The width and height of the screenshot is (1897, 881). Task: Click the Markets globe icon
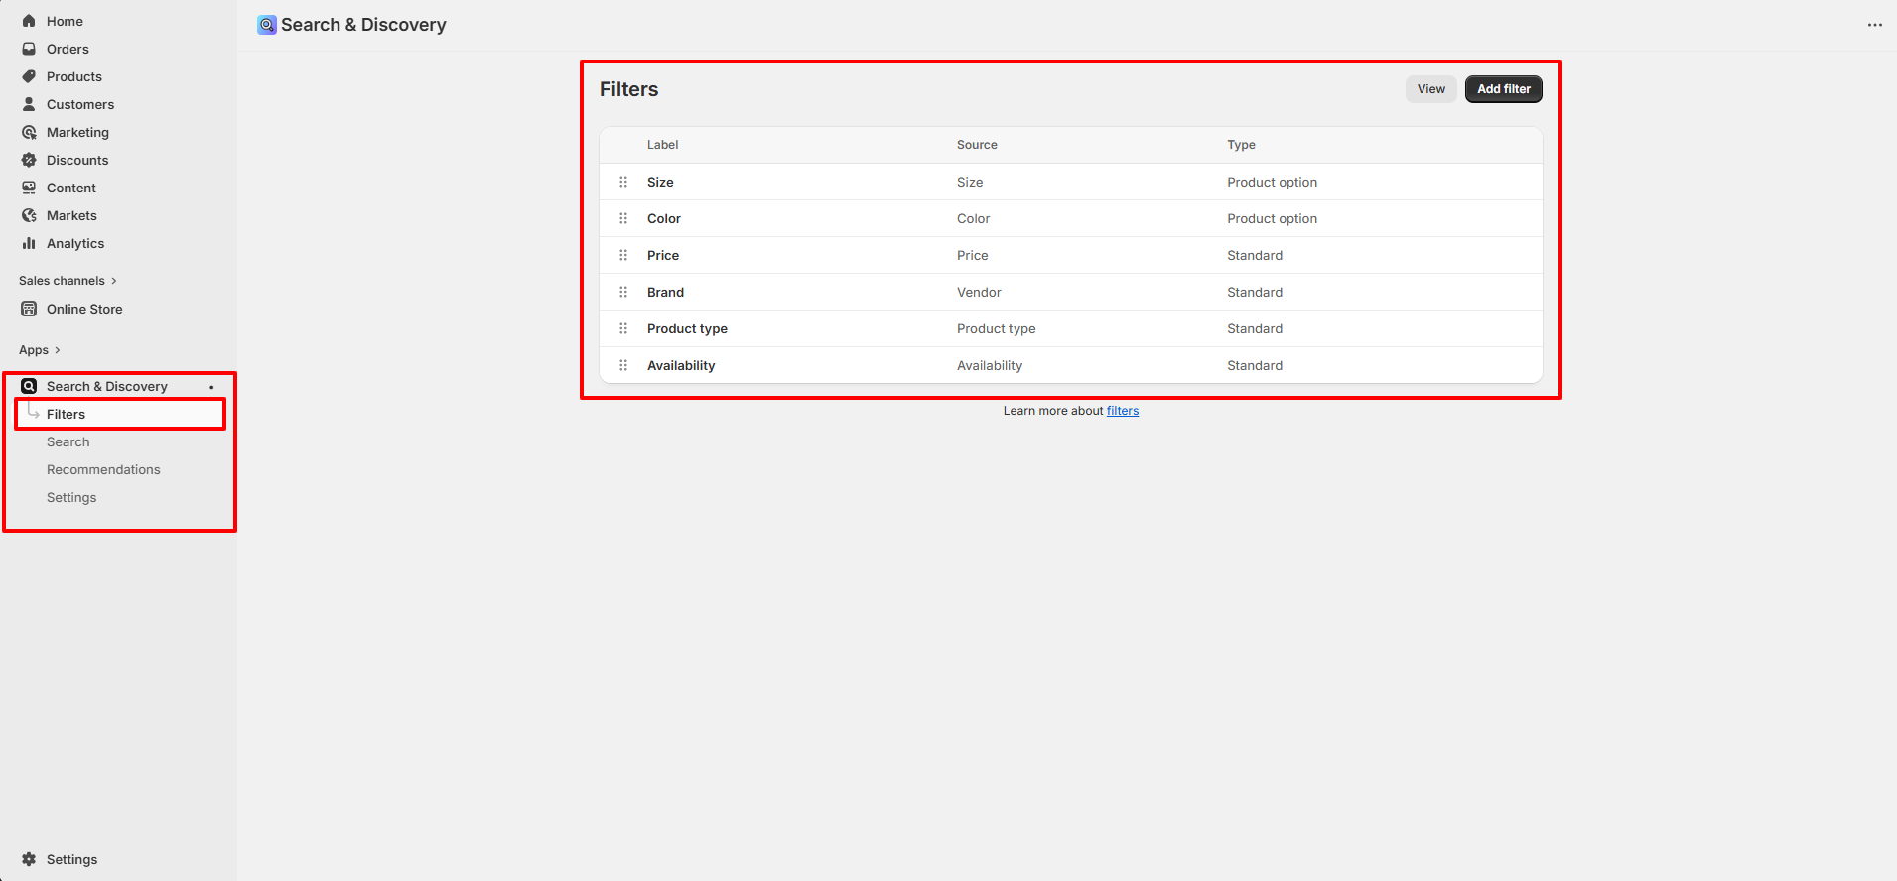(x=29, y=215)
